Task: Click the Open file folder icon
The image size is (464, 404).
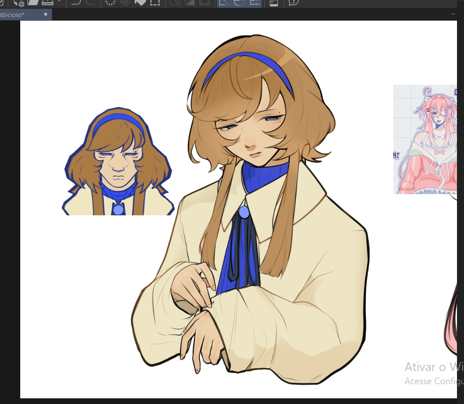Action: [x=33, y=2]
